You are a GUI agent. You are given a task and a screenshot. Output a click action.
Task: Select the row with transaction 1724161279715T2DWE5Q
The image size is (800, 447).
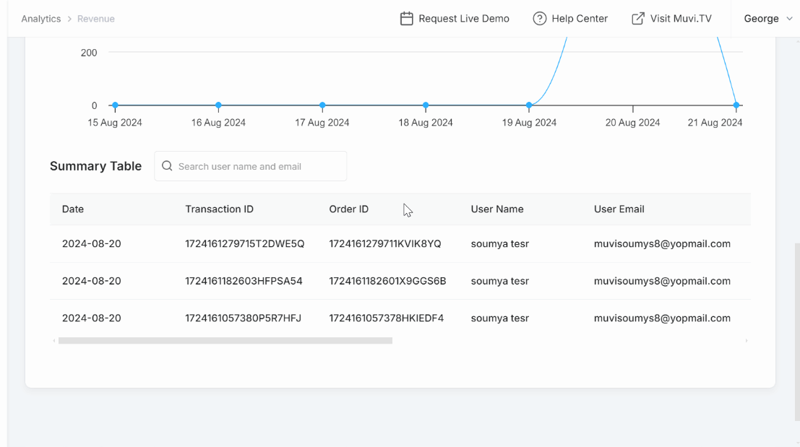[x=244, y=244]
